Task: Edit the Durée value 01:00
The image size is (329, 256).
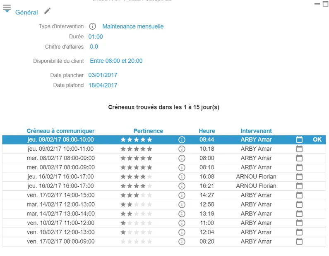Action: [96, 37]
